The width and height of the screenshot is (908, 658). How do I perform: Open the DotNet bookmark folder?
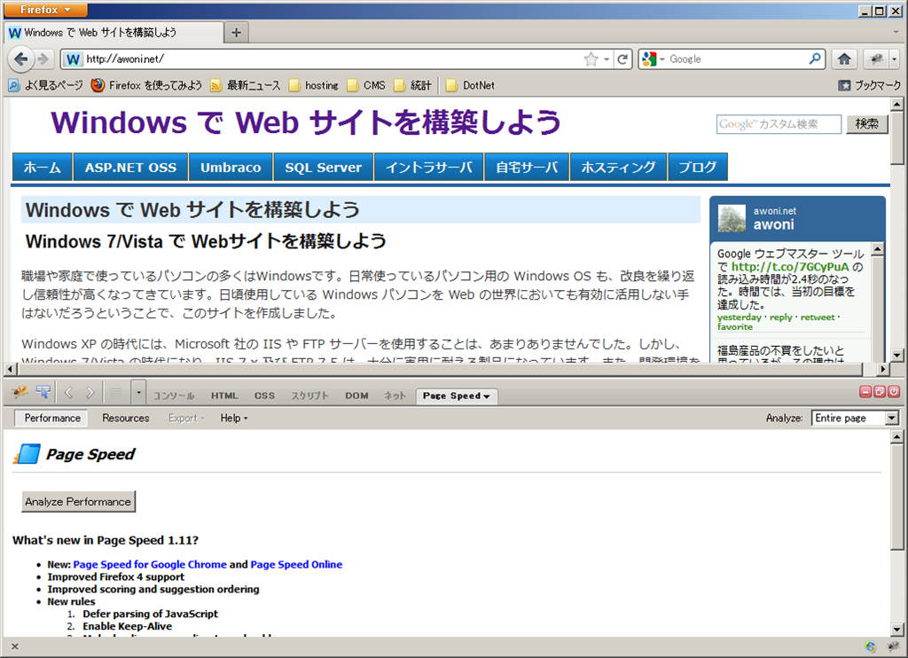tap(470, 85)
